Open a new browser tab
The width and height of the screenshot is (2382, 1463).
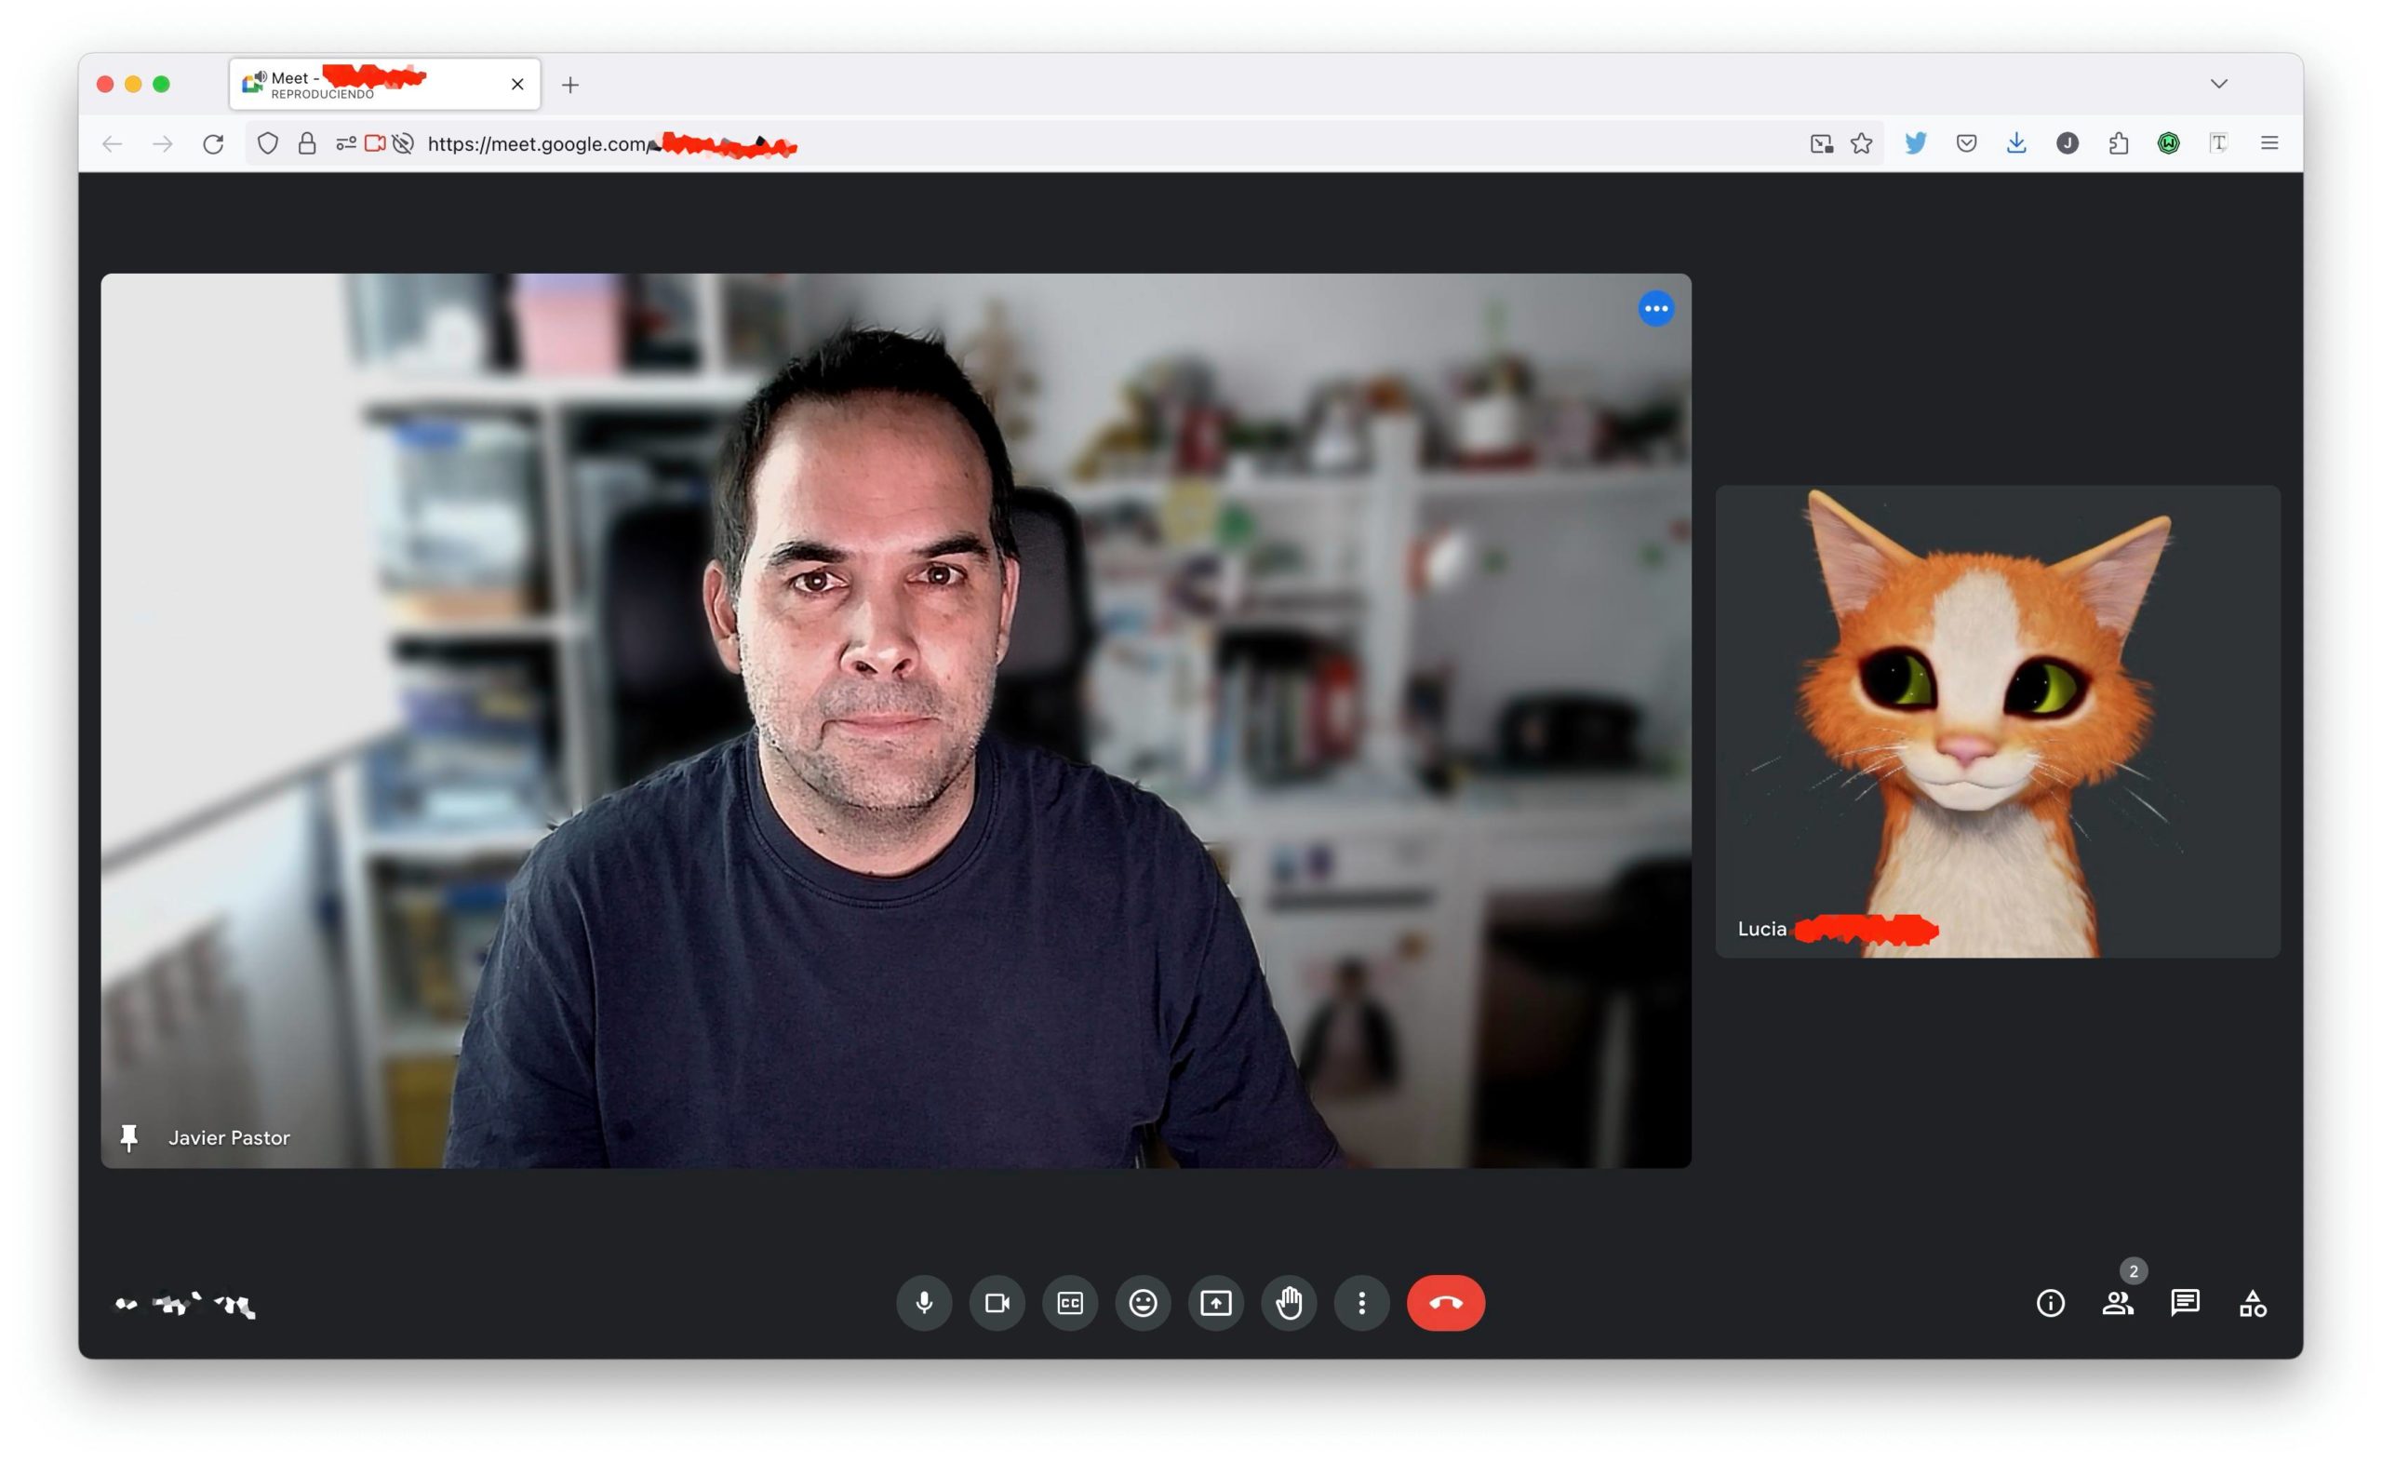pyautogui.click(x=569, y=85)
